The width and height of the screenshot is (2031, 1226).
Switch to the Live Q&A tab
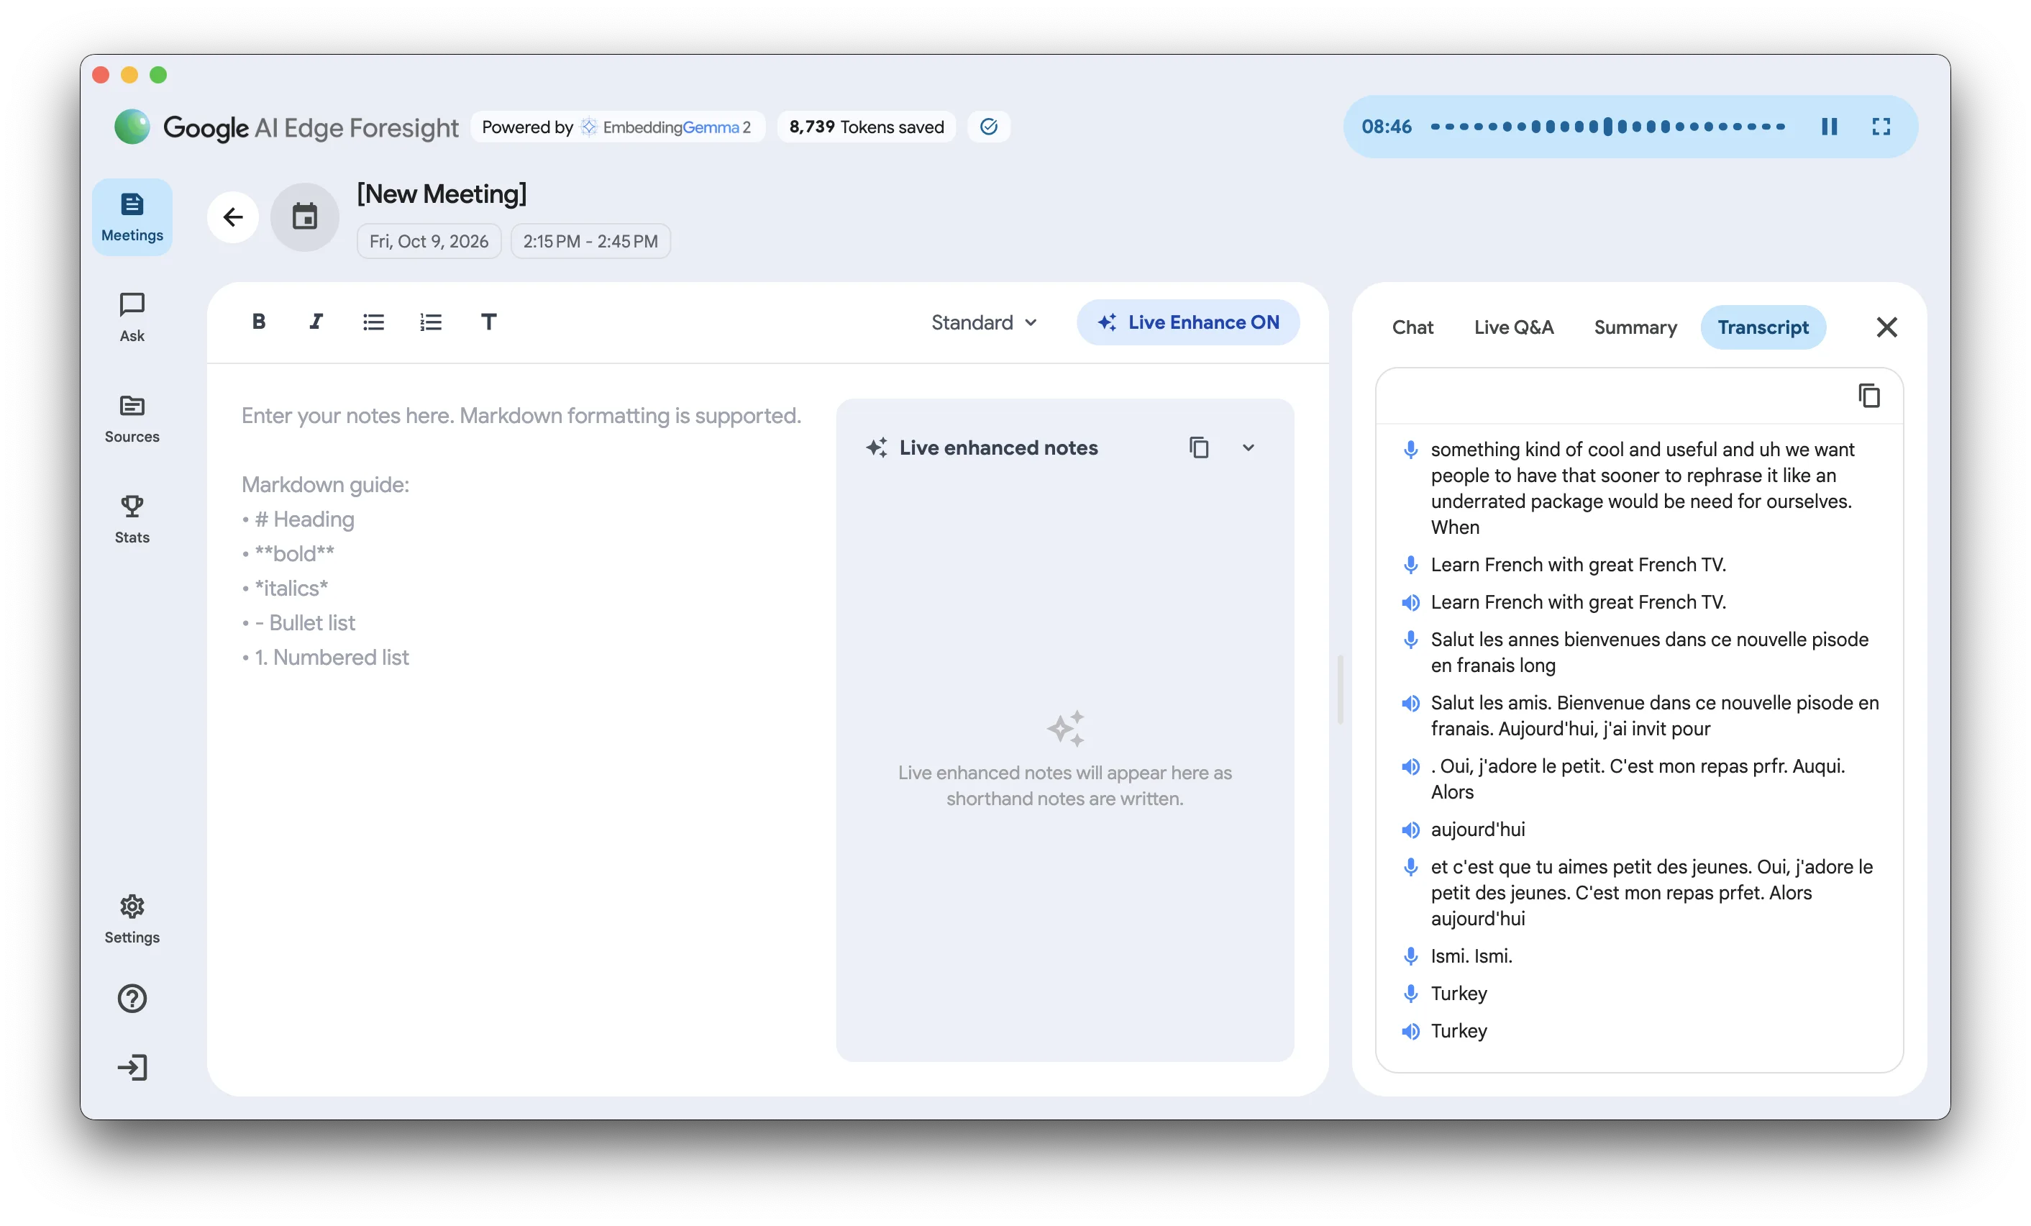click(1513, 327)
